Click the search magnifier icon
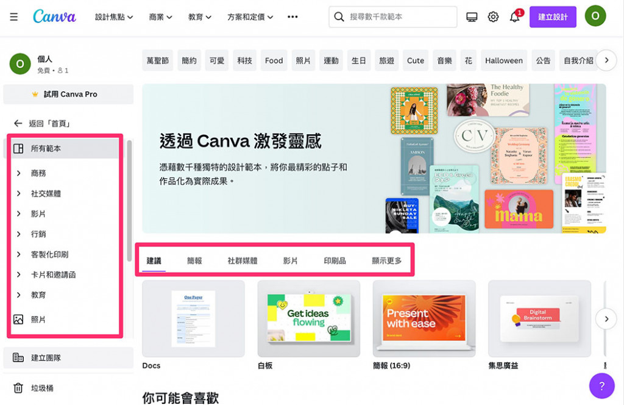 (x=339, y=16)
